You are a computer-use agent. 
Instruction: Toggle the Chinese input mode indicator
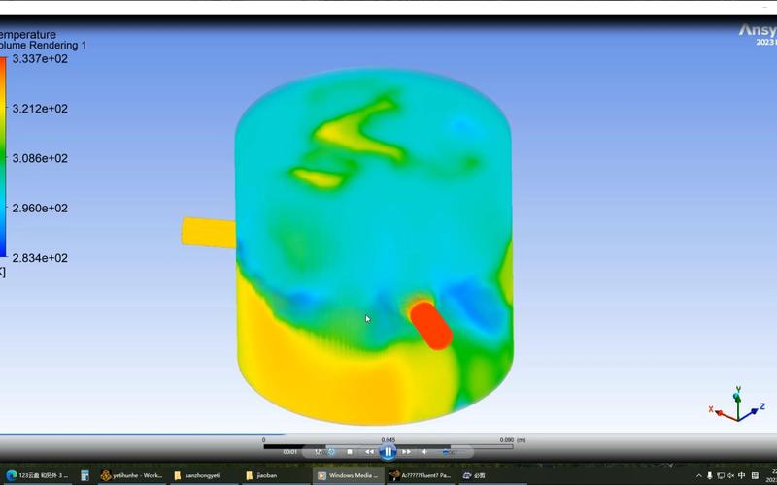pos(741,476)
